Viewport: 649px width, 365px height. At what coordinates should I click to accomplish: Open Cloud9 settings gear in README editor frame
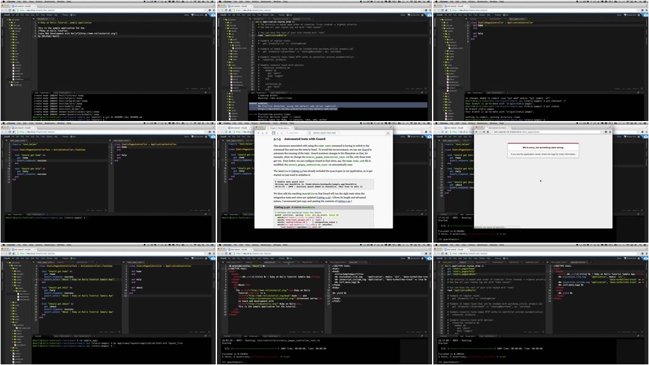coord(206,15)
